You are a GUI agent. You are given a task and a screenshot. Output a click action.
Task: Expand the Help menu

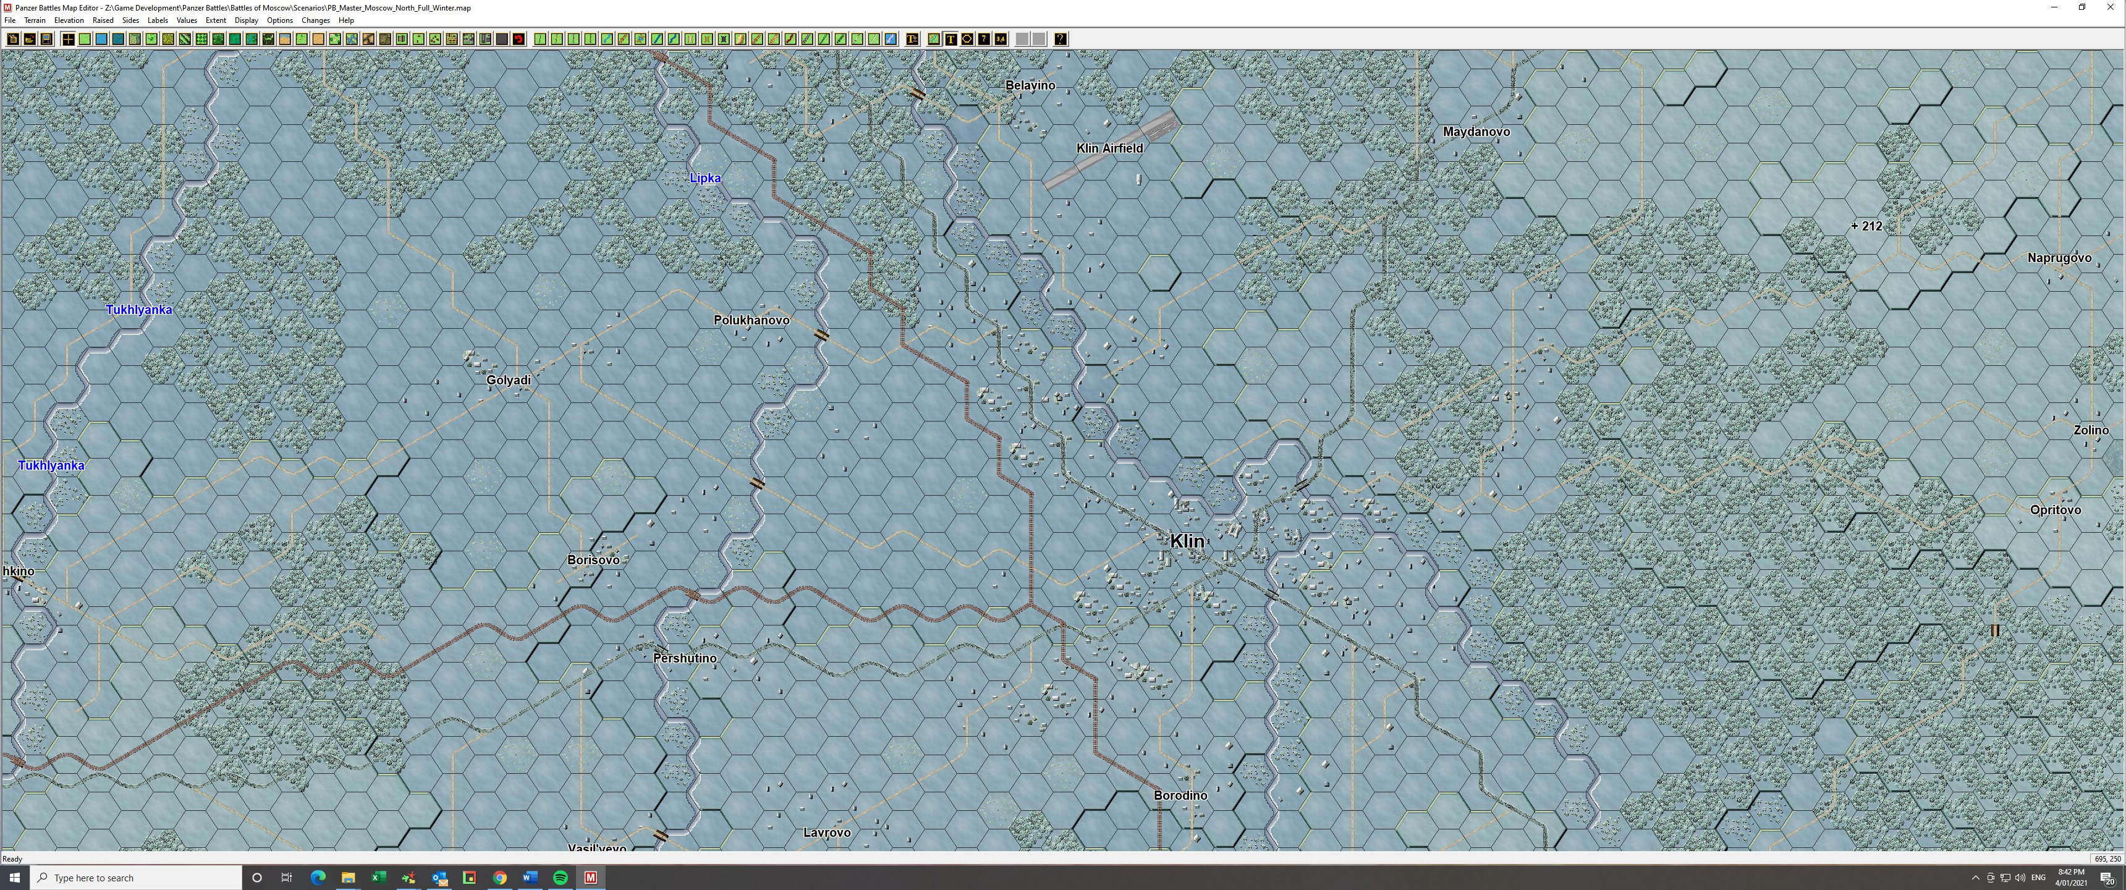[346, 20]
